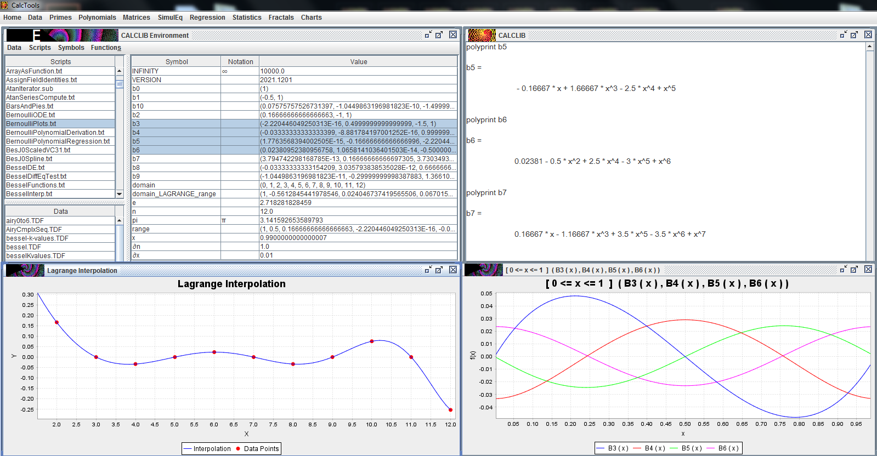Iconify the B3-B6 Bernoulli plot frame
Image resolution: width=877 pixels, height=456 pixels.
click(x=844, y=269)
